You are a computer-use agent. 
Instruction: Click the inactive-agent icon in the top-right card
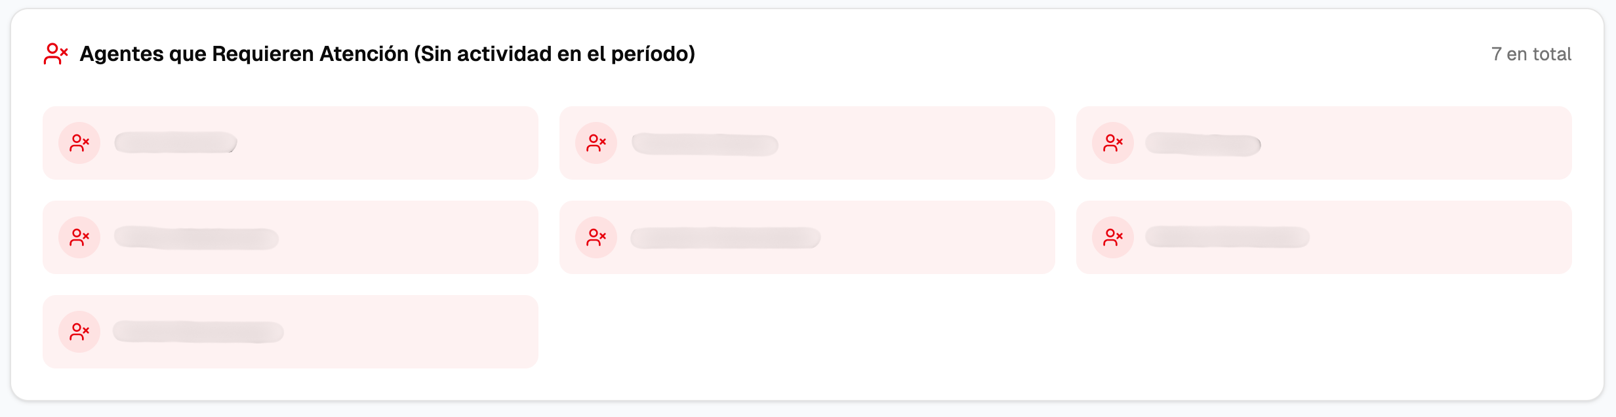[1113, 143]
